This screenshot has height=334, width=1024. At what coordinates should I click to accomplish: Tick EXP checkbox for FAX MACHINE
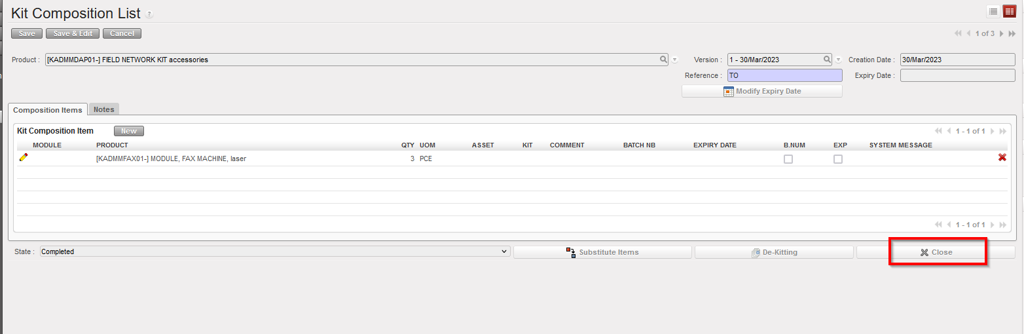pos(838,159)
